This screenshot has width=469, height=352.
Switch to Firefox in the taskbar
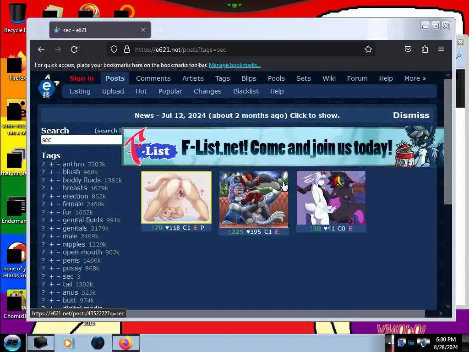(125, 343)
